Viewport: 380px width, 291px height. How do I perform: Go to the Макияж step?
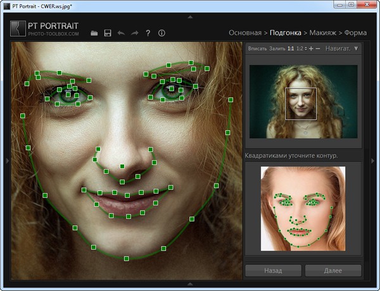(x=322, y=32)
